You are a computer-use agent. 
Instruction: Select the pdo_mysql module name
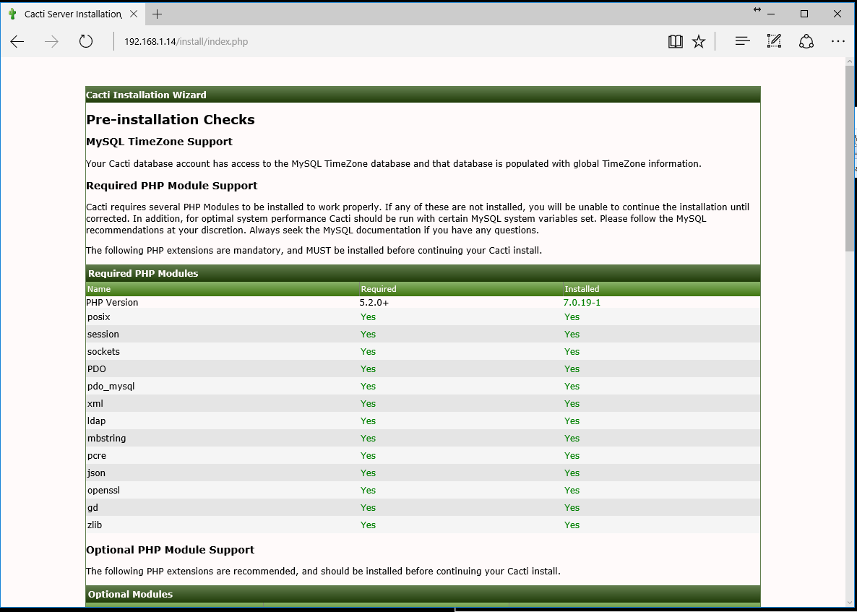coord(111,387)
